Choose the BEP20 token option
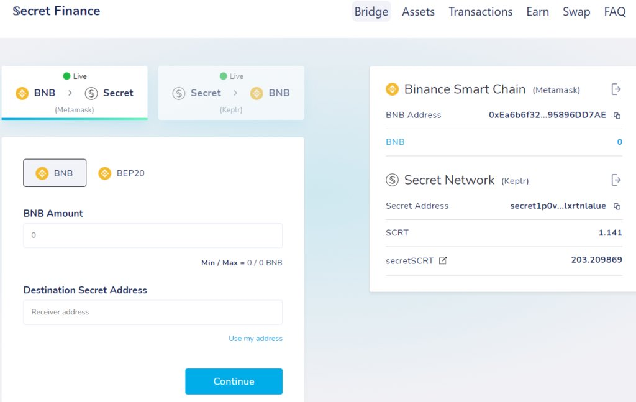 pyautogui.click(x=121, y=173)
